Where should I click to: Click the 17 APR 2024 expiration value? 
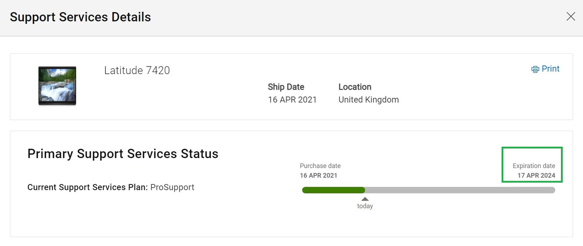pos(536,176)
